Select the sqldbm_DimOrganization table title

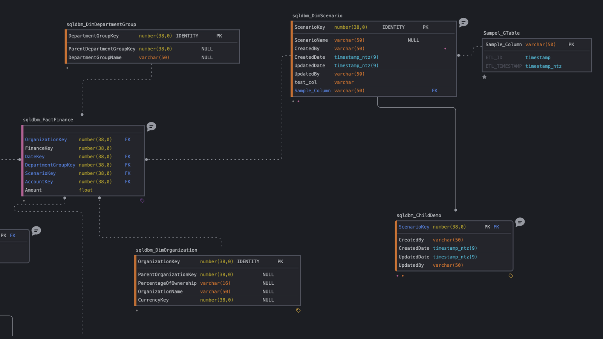[167, 250]
